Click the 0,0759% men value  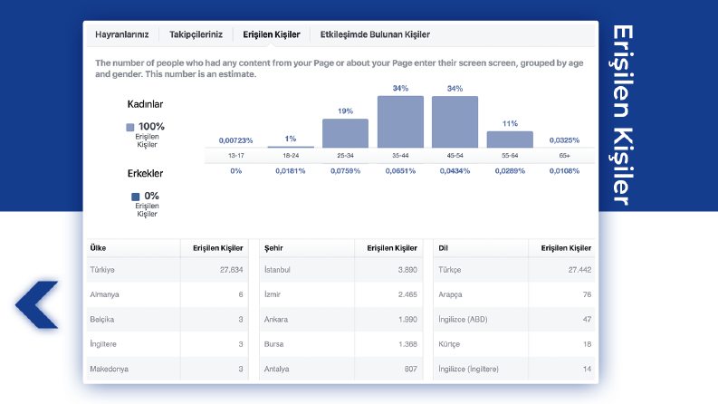pos(345,171)
